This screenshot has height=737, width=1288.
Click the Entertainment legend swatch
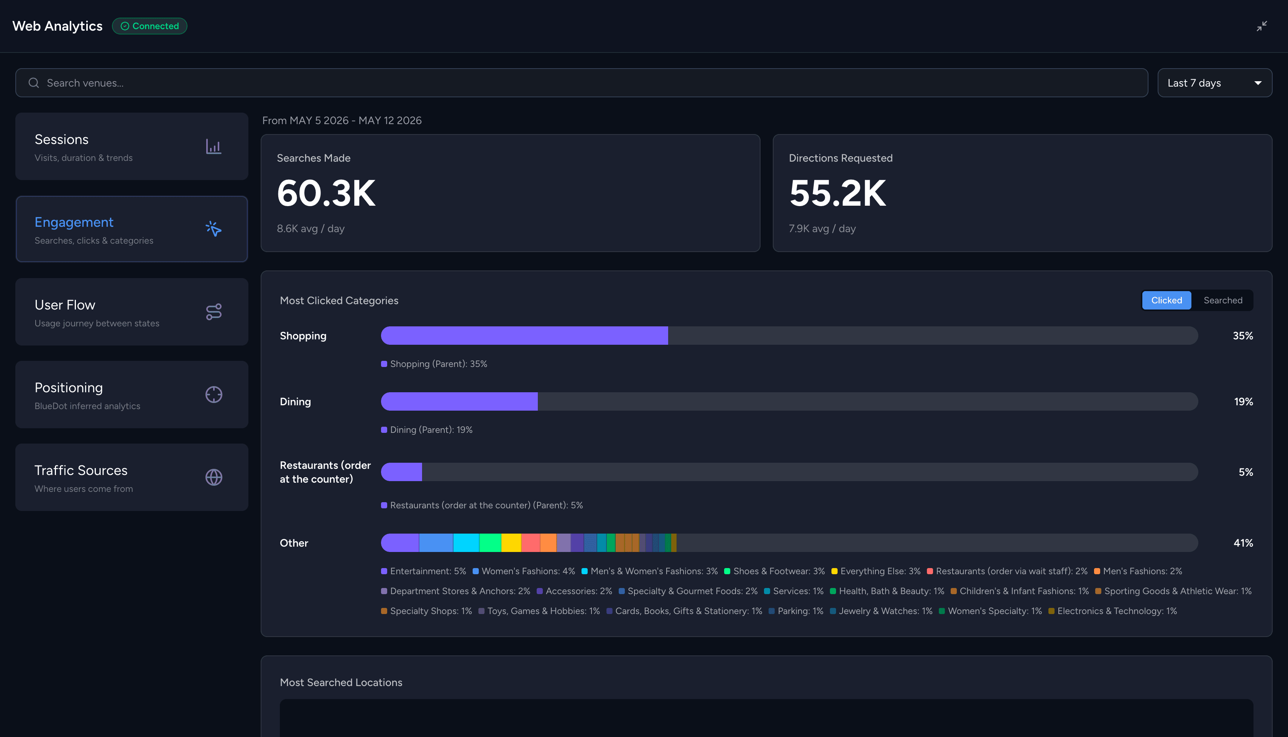(384, 571)
